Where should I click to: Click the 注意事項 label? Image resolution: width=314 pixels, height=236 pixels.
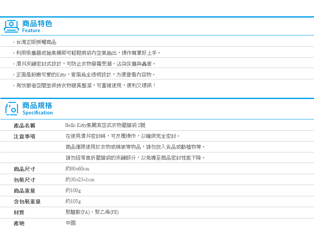tap(24, 136)
